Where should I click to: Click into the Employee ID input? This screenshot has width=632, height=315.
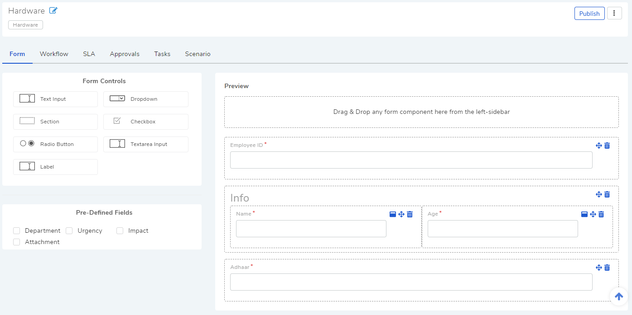point(411,160)
